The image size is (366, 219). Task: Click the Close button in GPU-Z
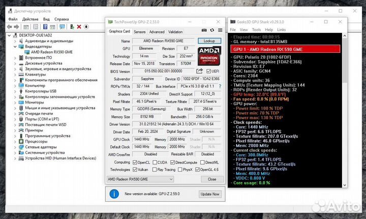click(x=212, y=179)
